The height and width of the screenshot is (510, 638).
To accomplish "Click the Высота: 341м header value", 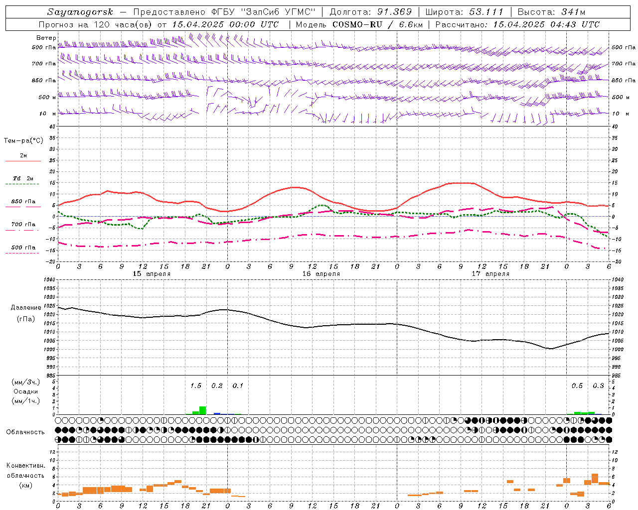I will coord(551,12).
